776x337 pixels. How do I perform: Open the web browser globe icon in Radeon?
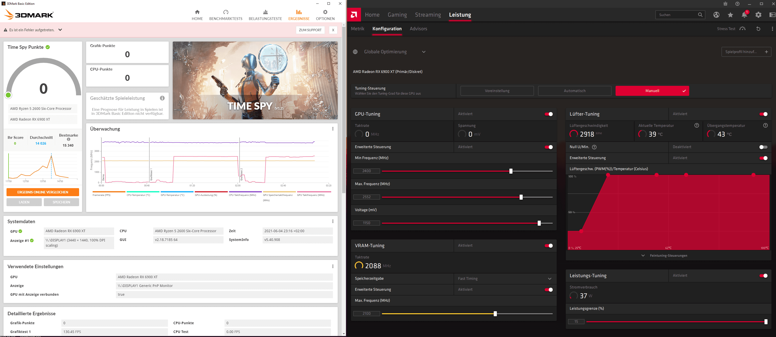coord(716,15)
